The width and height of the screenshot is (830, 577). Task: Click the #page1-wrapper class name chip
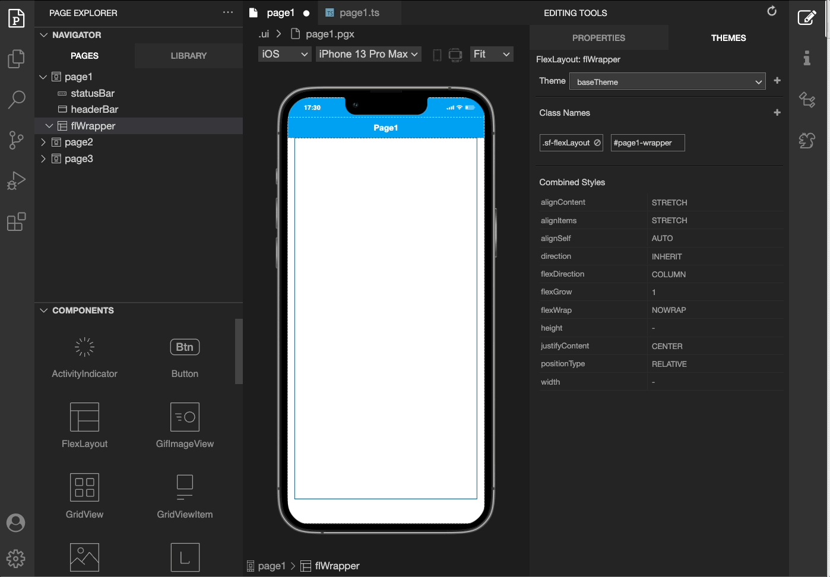click(x=648, y=142)
